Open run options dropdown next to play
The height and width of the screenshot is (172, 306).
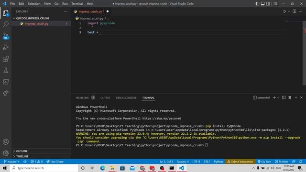(x=289, y=11)
